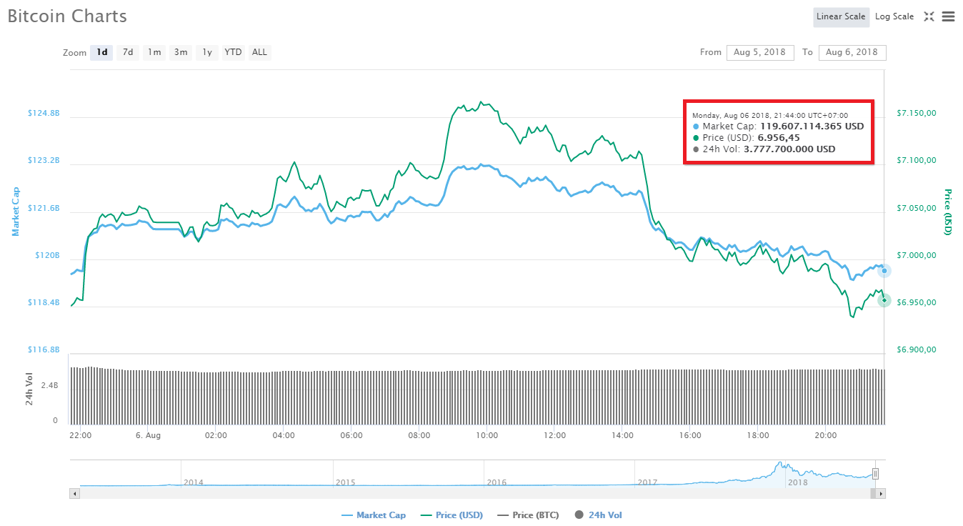Select the YTD zoom range
Image resolution: width=963 pixels, height=526 pixels.
click(232, 52)
